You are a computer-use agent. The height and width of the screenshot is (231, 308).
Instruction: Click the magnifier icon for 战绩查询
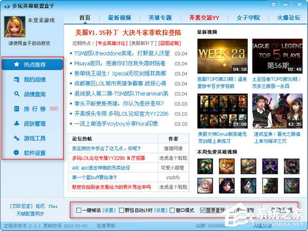click(16, 94)
